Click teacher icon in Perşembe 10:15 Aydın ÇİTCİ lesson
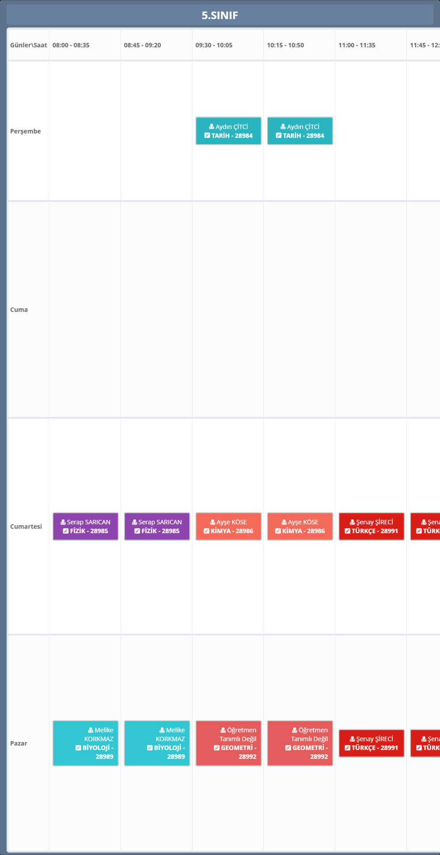Screen dimensions: 440x855 tap(283, 127)
